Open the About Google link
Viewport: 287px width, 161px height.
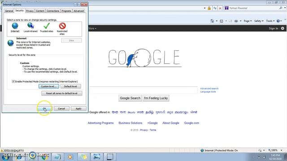coord(171,123)
